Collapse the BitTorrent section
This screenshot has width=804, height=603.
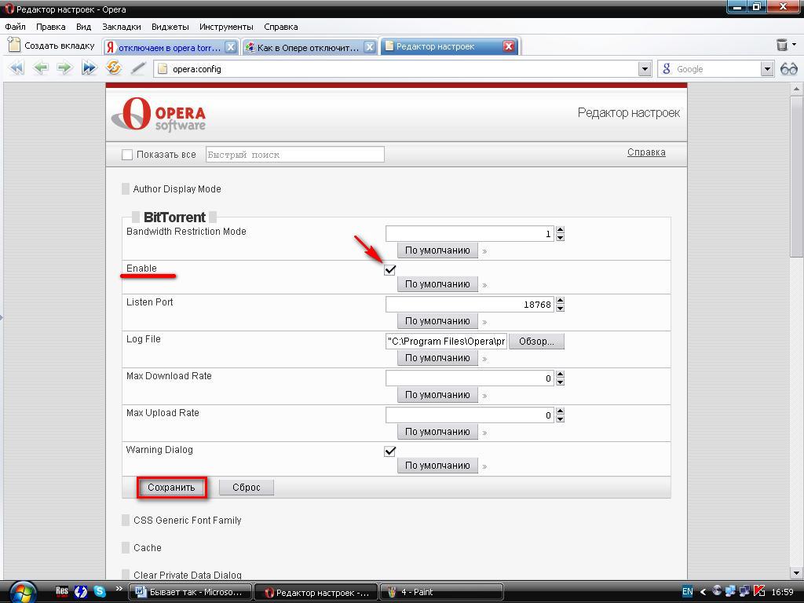[174, 217]
